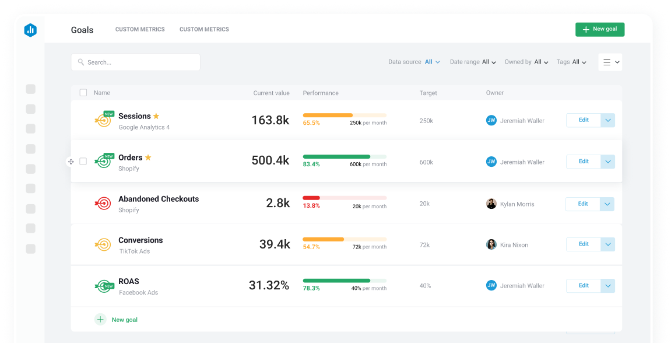
Task: Edit the Abandoned Checkouts goal
Action: pyautogui.click(x=582, y=203)
